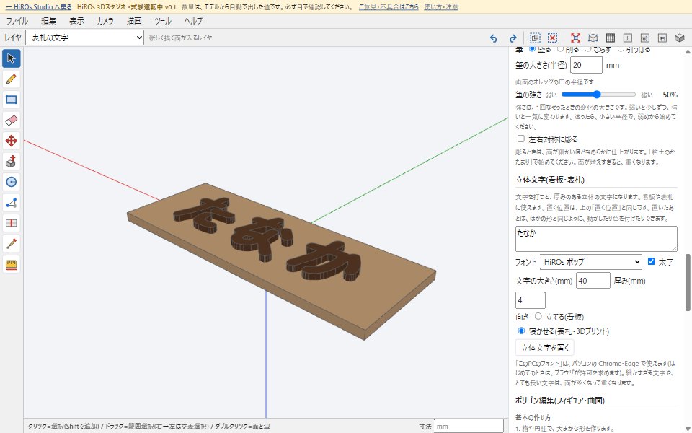Open the ご意見・不具合はこちら link
This screenshot has width=692, height=433.
(389, 7)
